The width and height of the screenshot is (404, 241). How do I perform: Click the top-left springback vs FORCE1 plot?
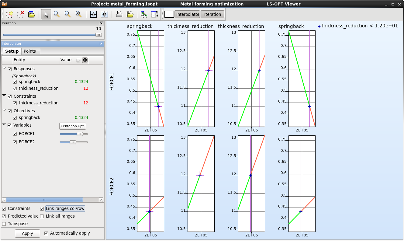[x=150, y=79]
